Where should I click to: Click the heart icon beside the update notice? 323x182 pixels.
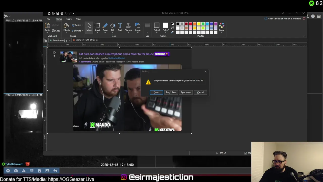tap(304, 18)
